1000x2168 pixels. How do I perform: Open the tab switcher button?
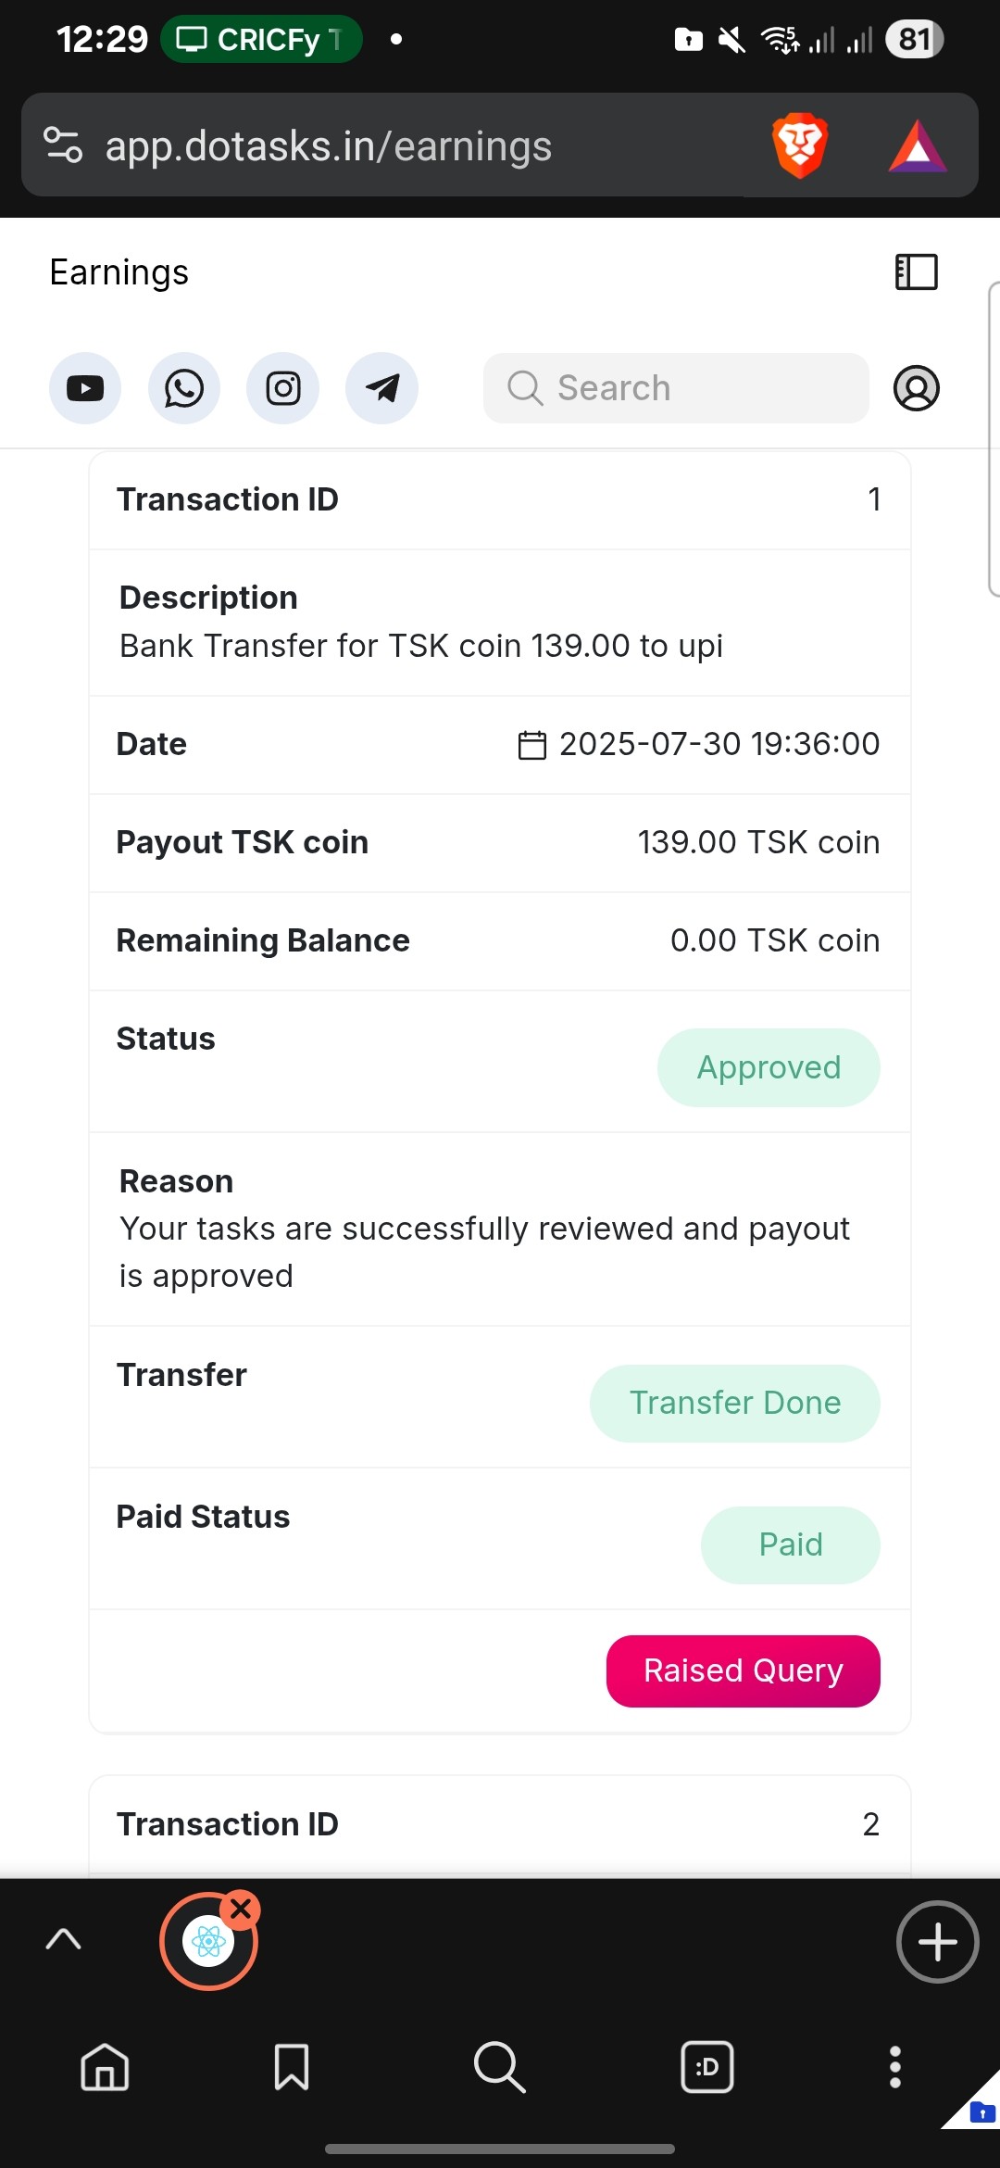707,2067
